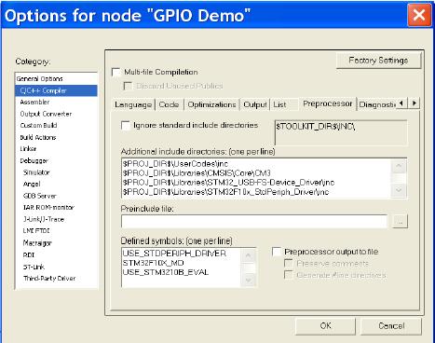435x343 pixels.
Task: Click the Preinclude file input field
Action: pyautogui.click(x=254, y=222)
